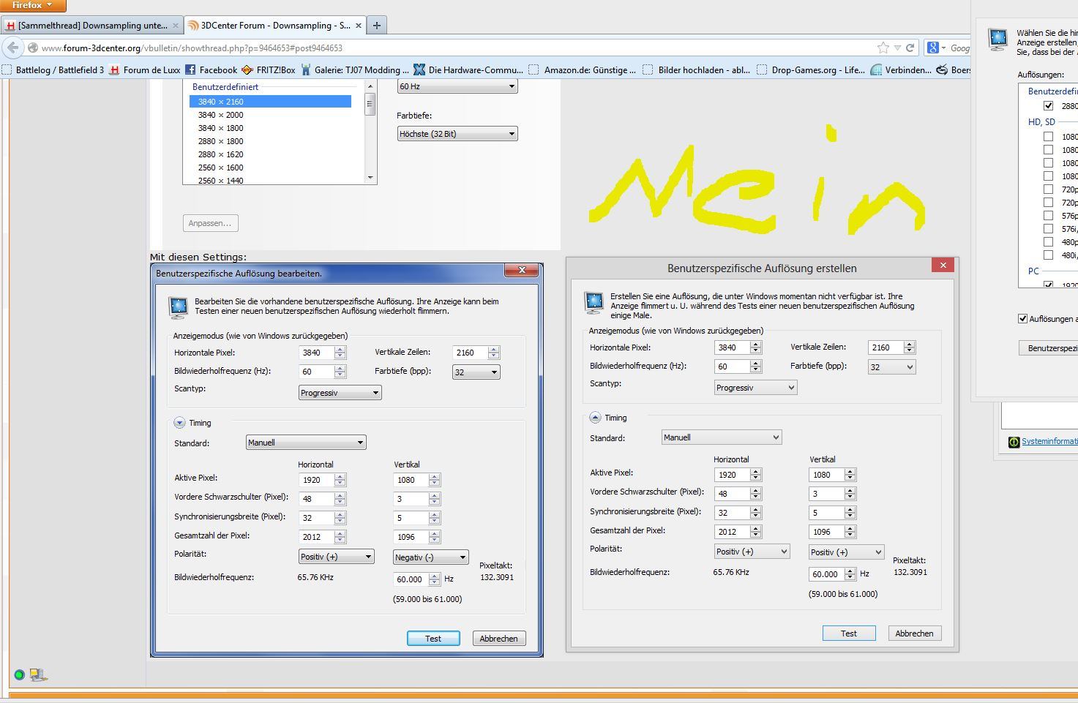Viewport: 1078px width, 703px height.
Task: Open Scantyp Progressiv dropdown in erstellen dialog
Action: [755, 388]
